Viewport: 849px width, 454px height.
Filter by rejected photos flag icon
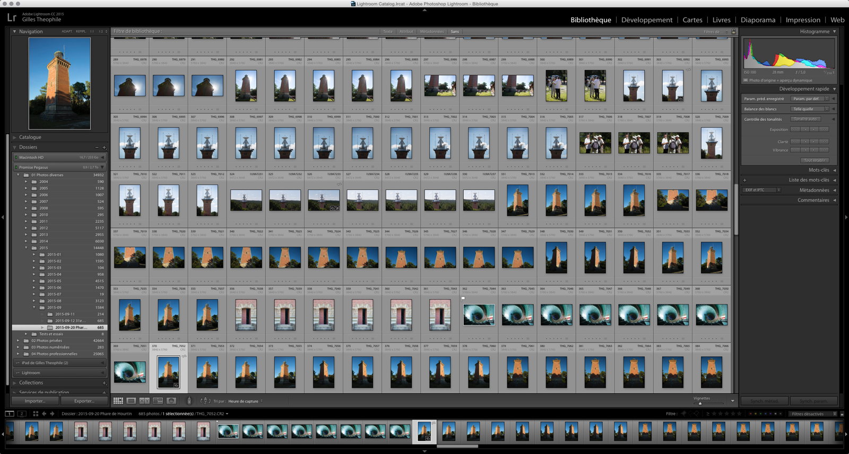click(697, 414)
